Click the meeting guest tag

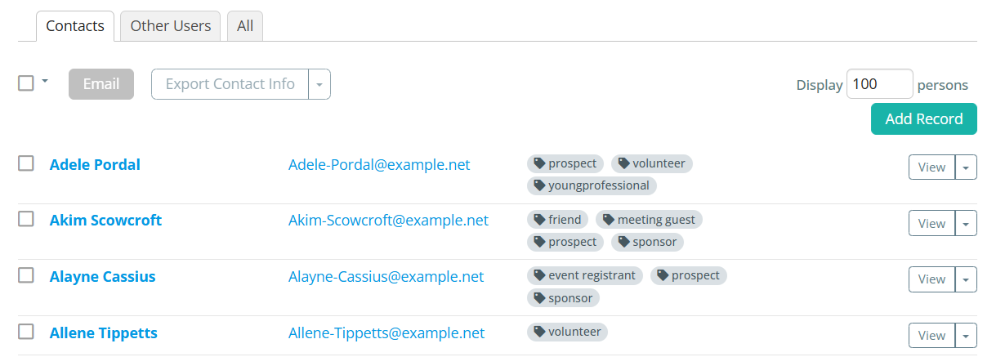(649, 220)
